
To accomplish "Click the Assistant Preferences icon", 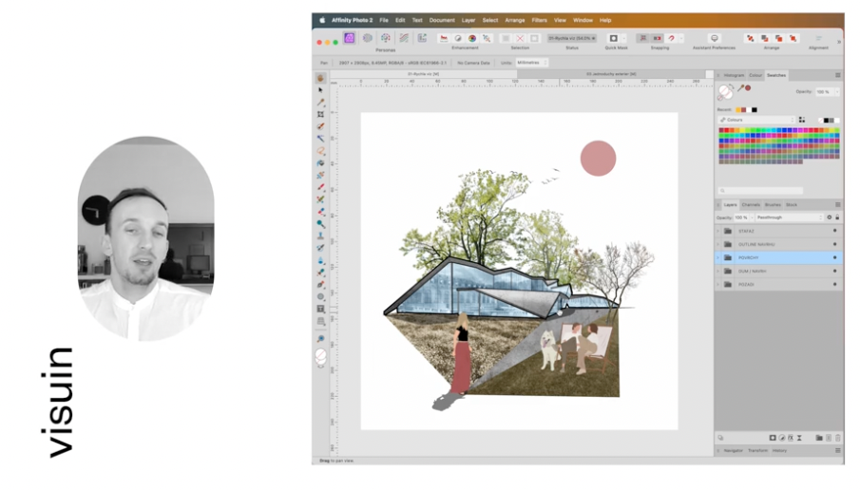I will point(715,38).
